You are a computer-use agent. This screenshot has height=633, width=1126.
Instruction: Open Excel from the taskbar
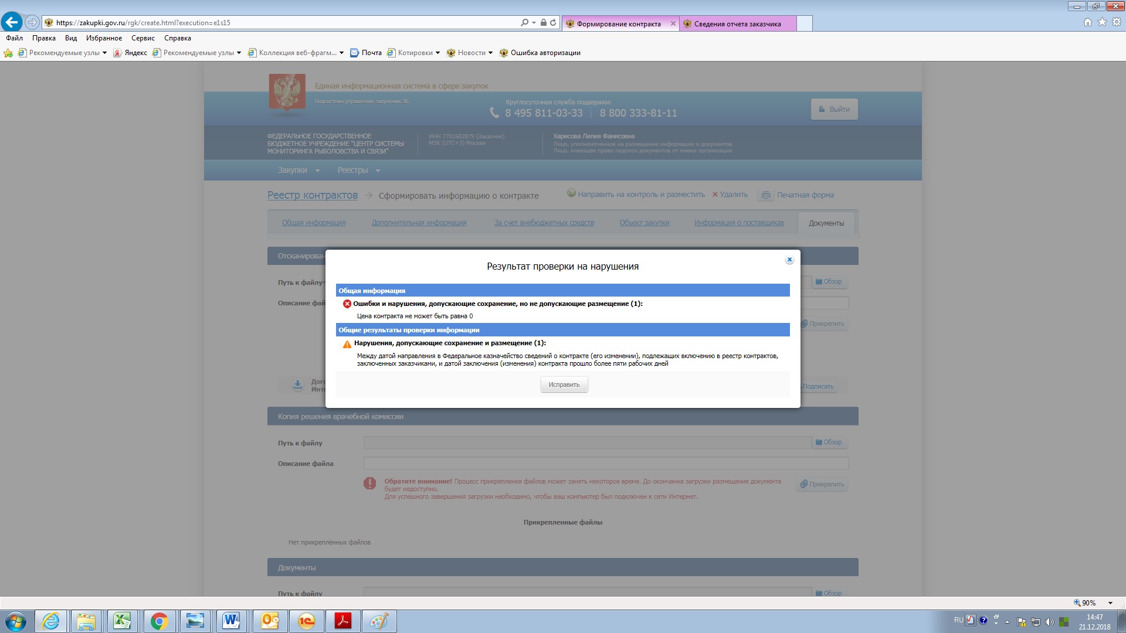(122, 621)
